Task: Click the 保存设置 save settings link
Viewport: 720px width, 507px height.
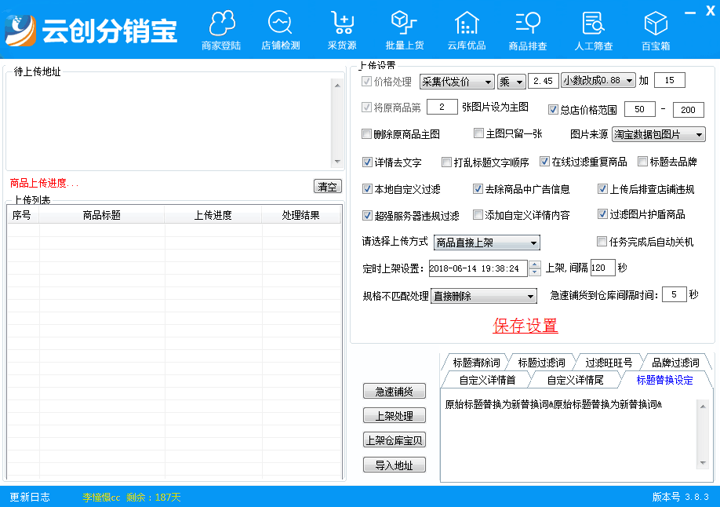Action: [x=525, y=326]
